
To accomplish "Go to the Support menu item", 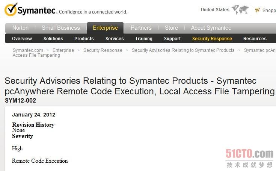I will (x=172, y=39).
